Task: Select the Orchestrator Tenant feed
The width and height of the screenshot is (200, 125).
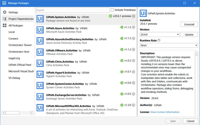Action: (20, 45)
